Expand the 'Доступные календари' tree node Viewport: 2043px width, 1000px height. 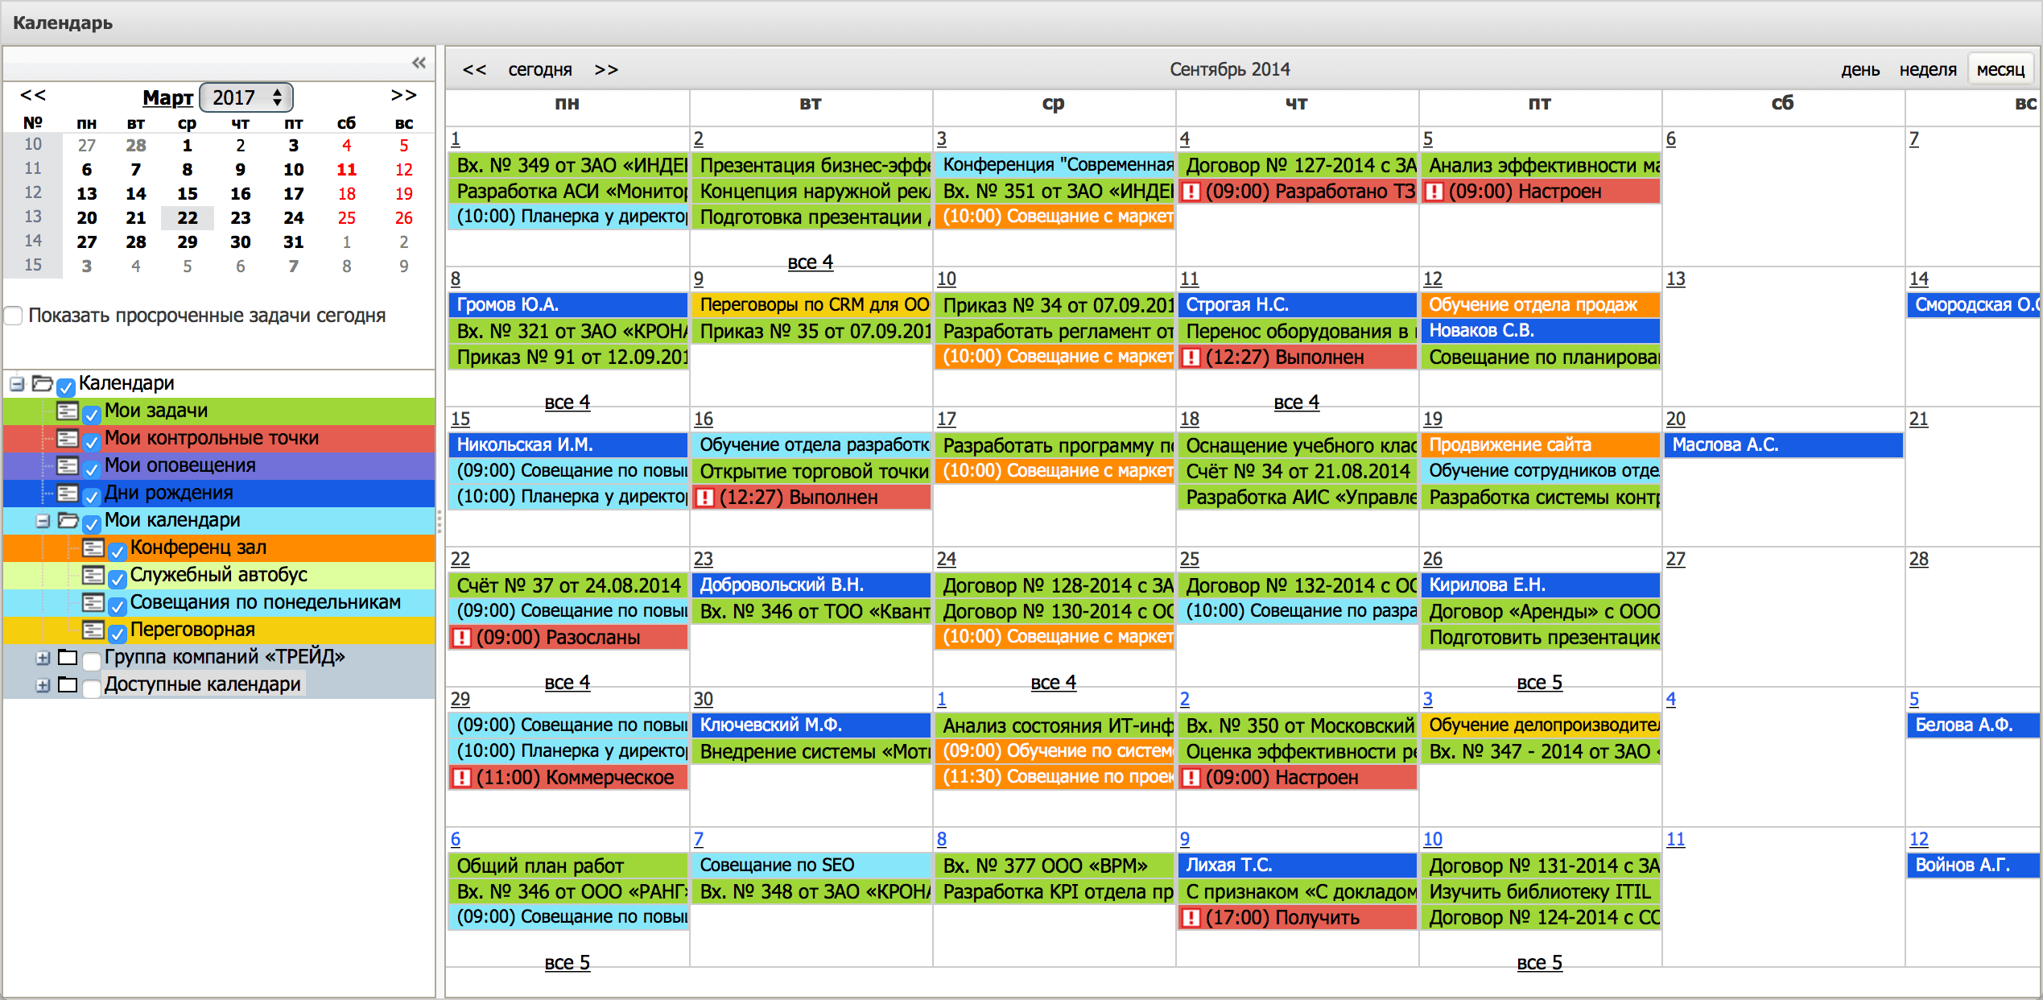click(43, 685)
